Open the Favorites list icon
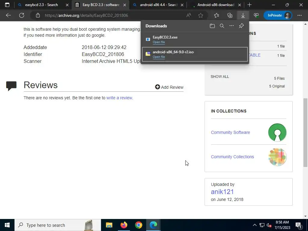 tap(217, 15)
